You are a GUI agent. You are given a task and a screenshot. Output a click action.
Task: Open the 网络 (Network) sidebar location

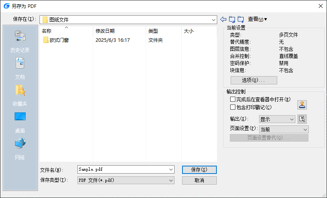[x=20, y=149]
